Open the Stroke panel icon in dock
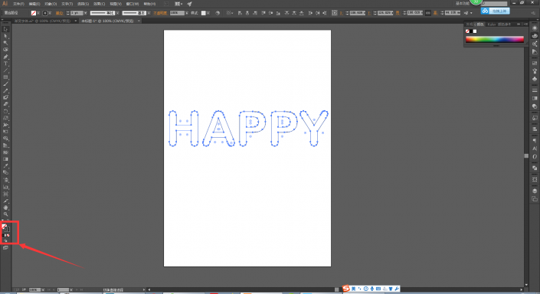 tap(535, 90)
